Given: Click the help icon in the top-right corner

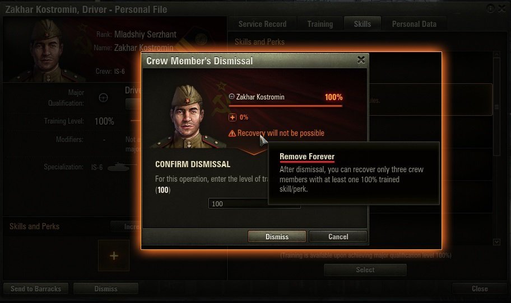Looking at the screenshot, I should 490,8.
